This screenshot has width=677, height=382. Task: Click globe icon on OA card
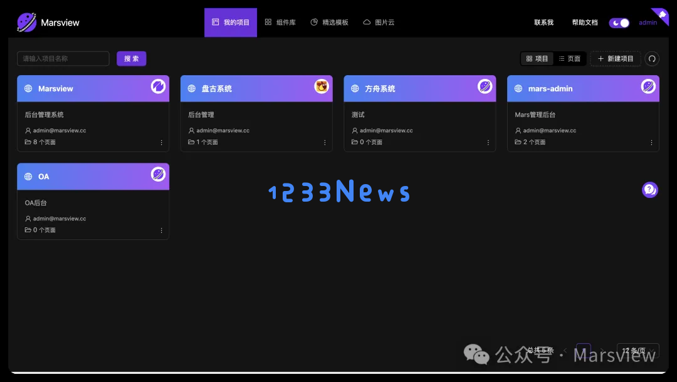coord(28,177)
